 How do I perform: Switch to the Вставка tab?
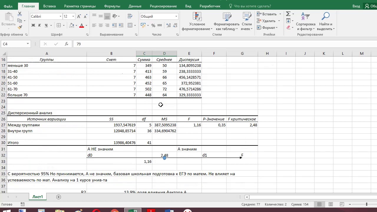(x=49, y=6)
